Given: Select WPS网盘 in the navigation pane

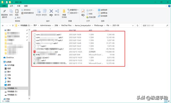Looking at the screenshot, I should [x=9, y=65].
